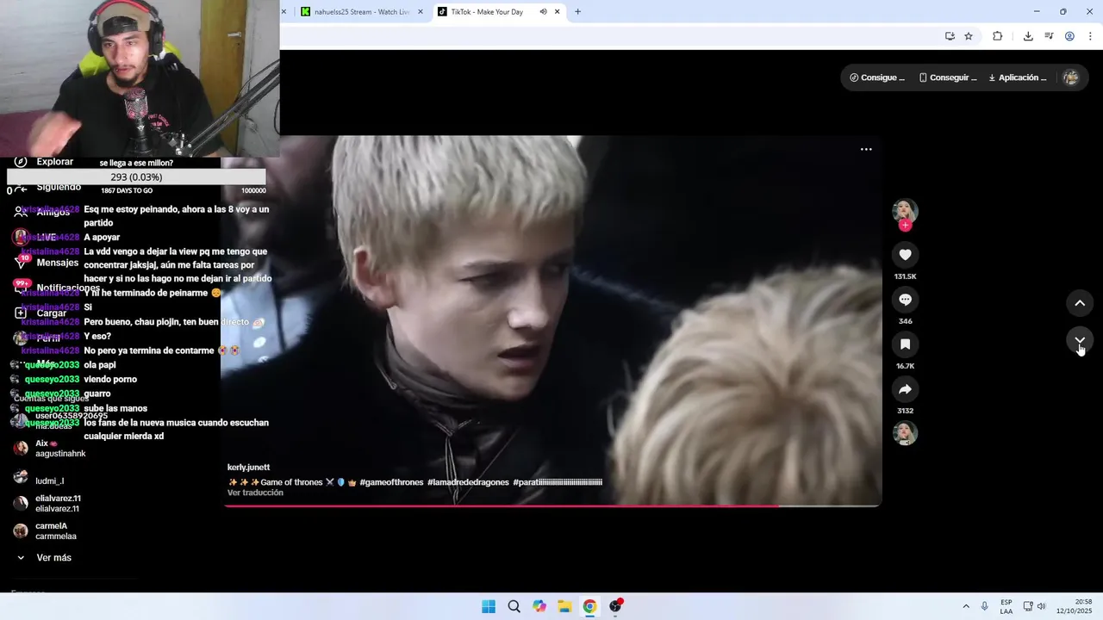Open a new browser tab
Image resolution: width=1103 pixels, height=620 pixels.
(577, 12)
